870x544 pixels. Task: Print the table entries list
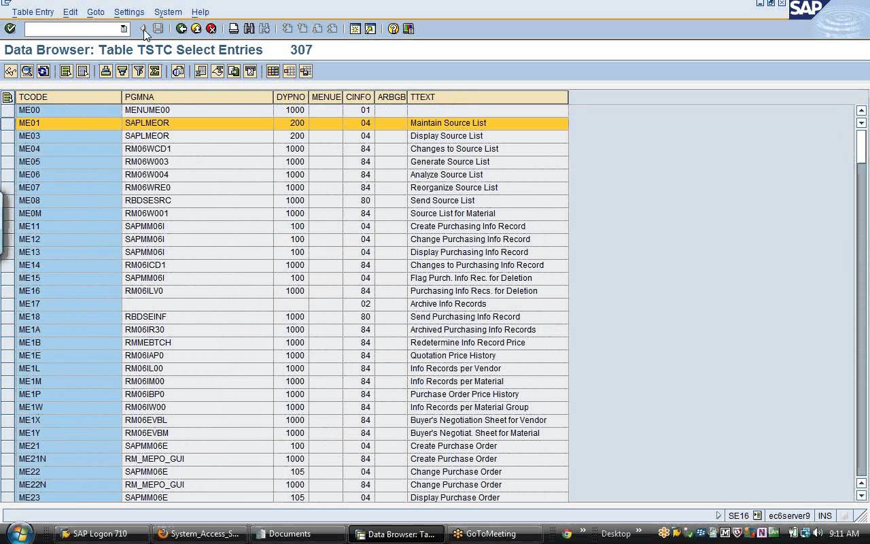[x=232, y=29]
